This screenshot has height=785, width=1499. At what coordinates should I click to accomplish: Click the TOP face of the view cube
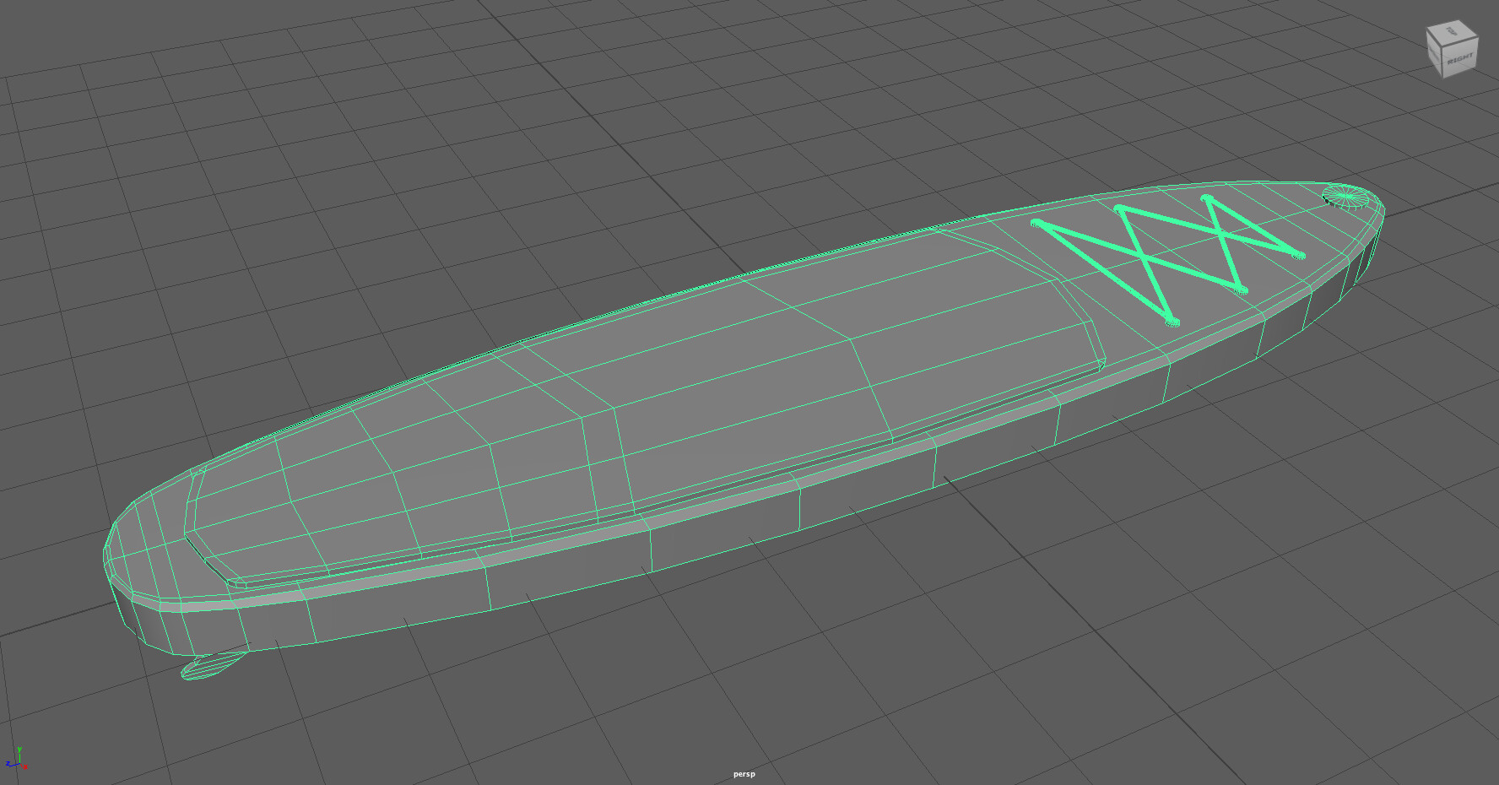click(x=1452, y=32)
